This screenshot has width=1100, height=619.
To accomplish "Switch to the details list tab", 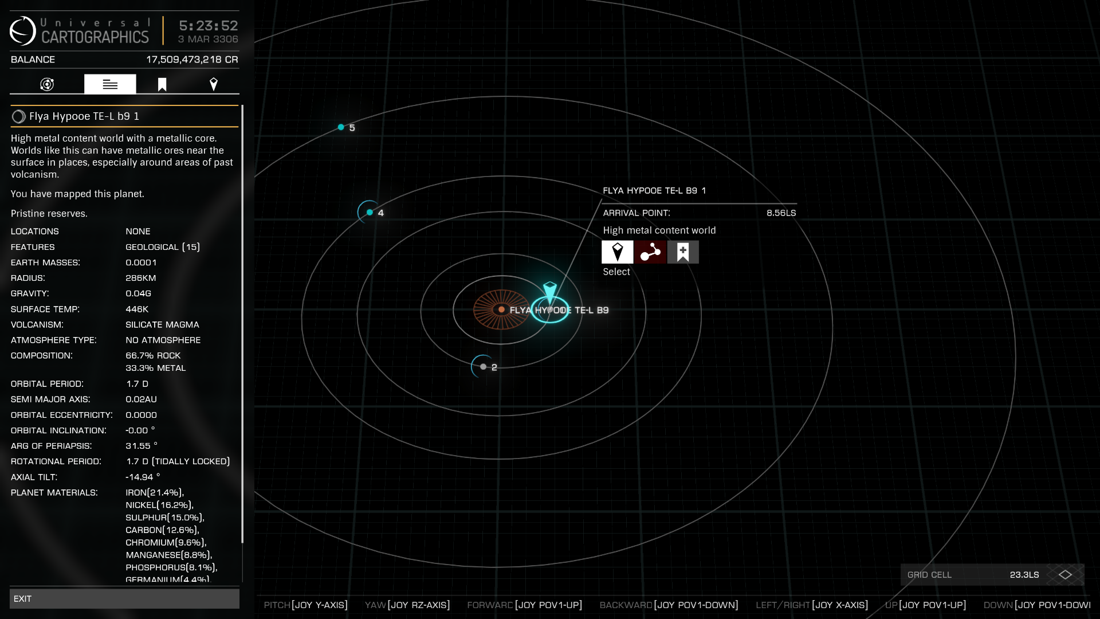I will [x=110, y=84].
